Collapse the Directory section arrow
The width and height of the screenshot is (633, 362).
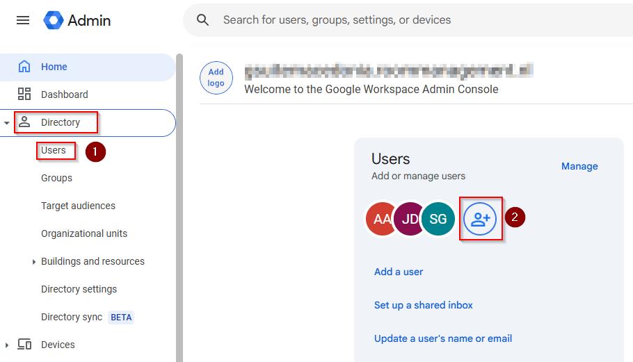pyautogui.click(x=7, y=123)
